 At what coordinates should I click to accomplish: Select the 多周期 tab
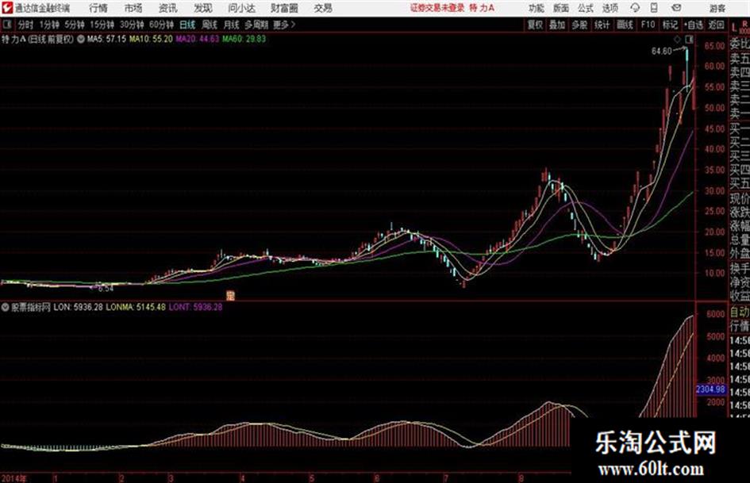pyautogui.click(x=256, y=25)
